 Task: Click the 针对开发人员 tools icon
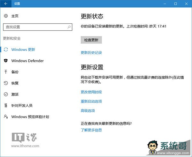click(6, 105)
